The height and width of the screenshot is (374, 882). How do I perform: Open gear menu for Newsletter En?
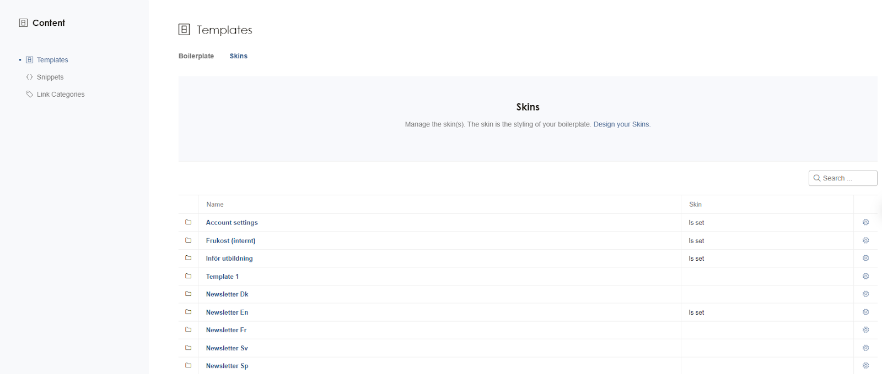coord(865,312)
